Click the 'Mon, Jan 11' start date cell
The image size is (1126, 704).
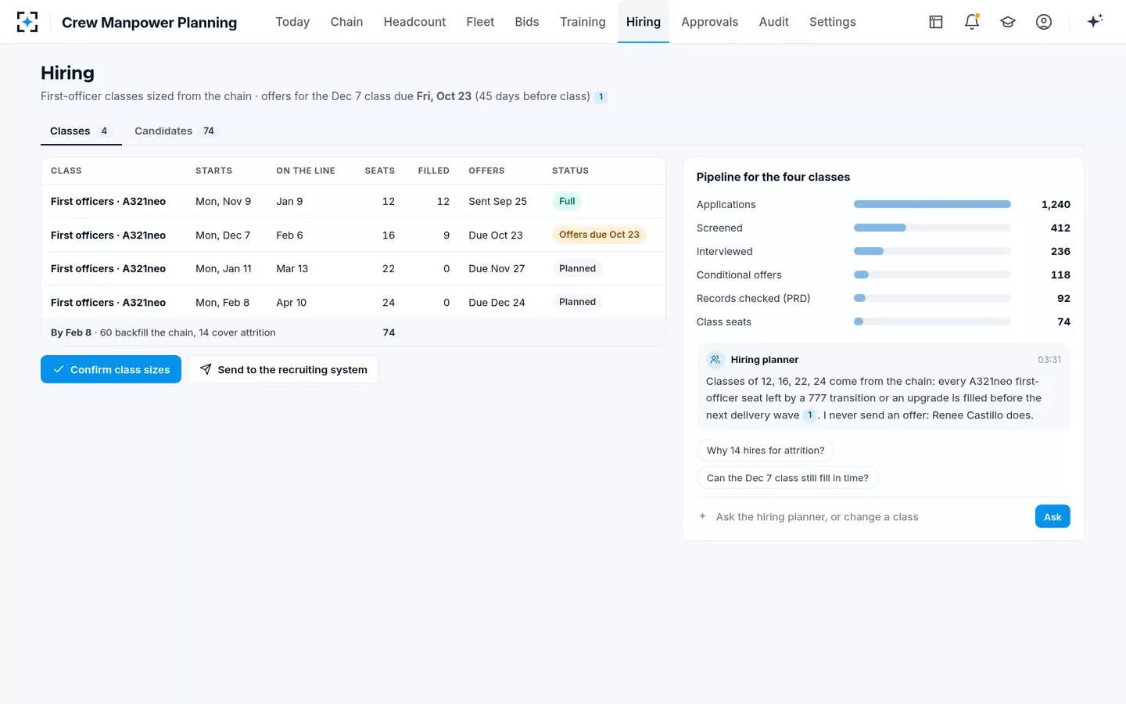coord(224,268)
